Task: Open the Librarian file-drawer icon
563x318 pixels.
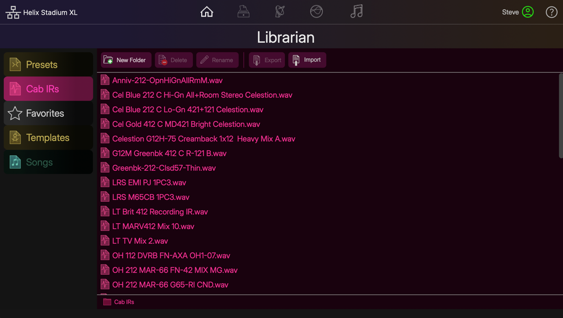Action: 244,11
